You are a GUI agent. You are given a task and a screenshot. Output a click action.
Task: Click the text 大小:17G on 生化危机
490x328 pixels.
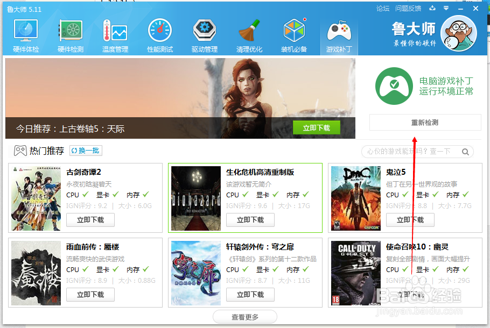coord(294,206)
